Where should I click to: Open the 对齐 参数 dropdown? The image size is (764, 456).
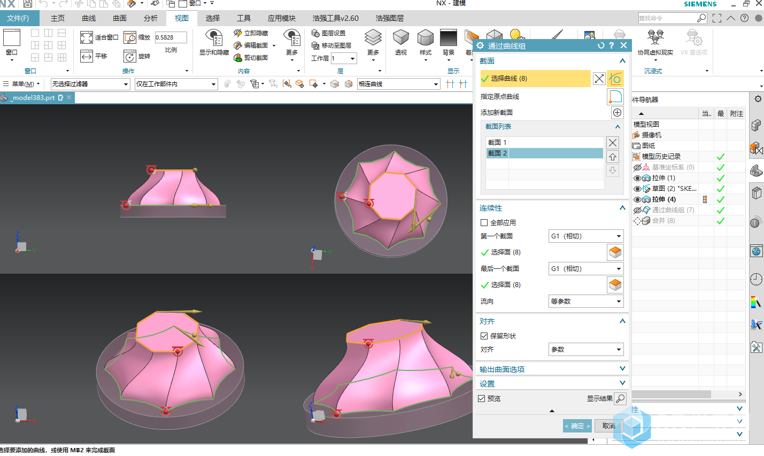tap(586, 350)
